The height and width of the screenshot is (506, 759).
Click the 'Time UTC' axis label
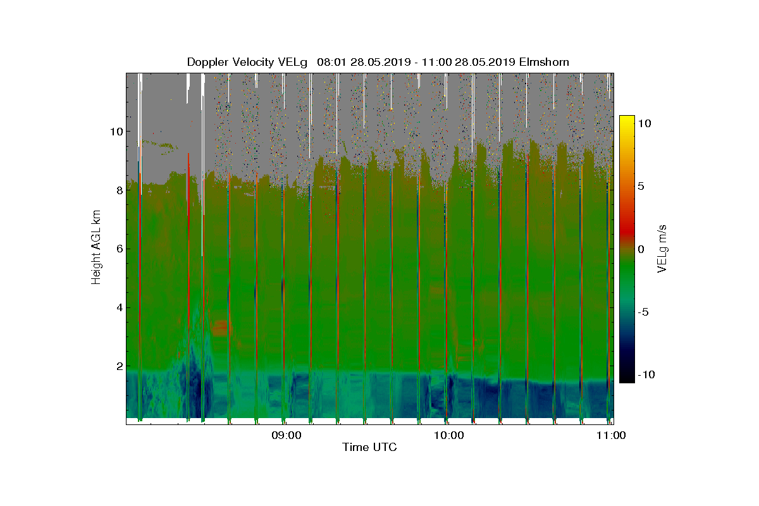pos(369,447)
